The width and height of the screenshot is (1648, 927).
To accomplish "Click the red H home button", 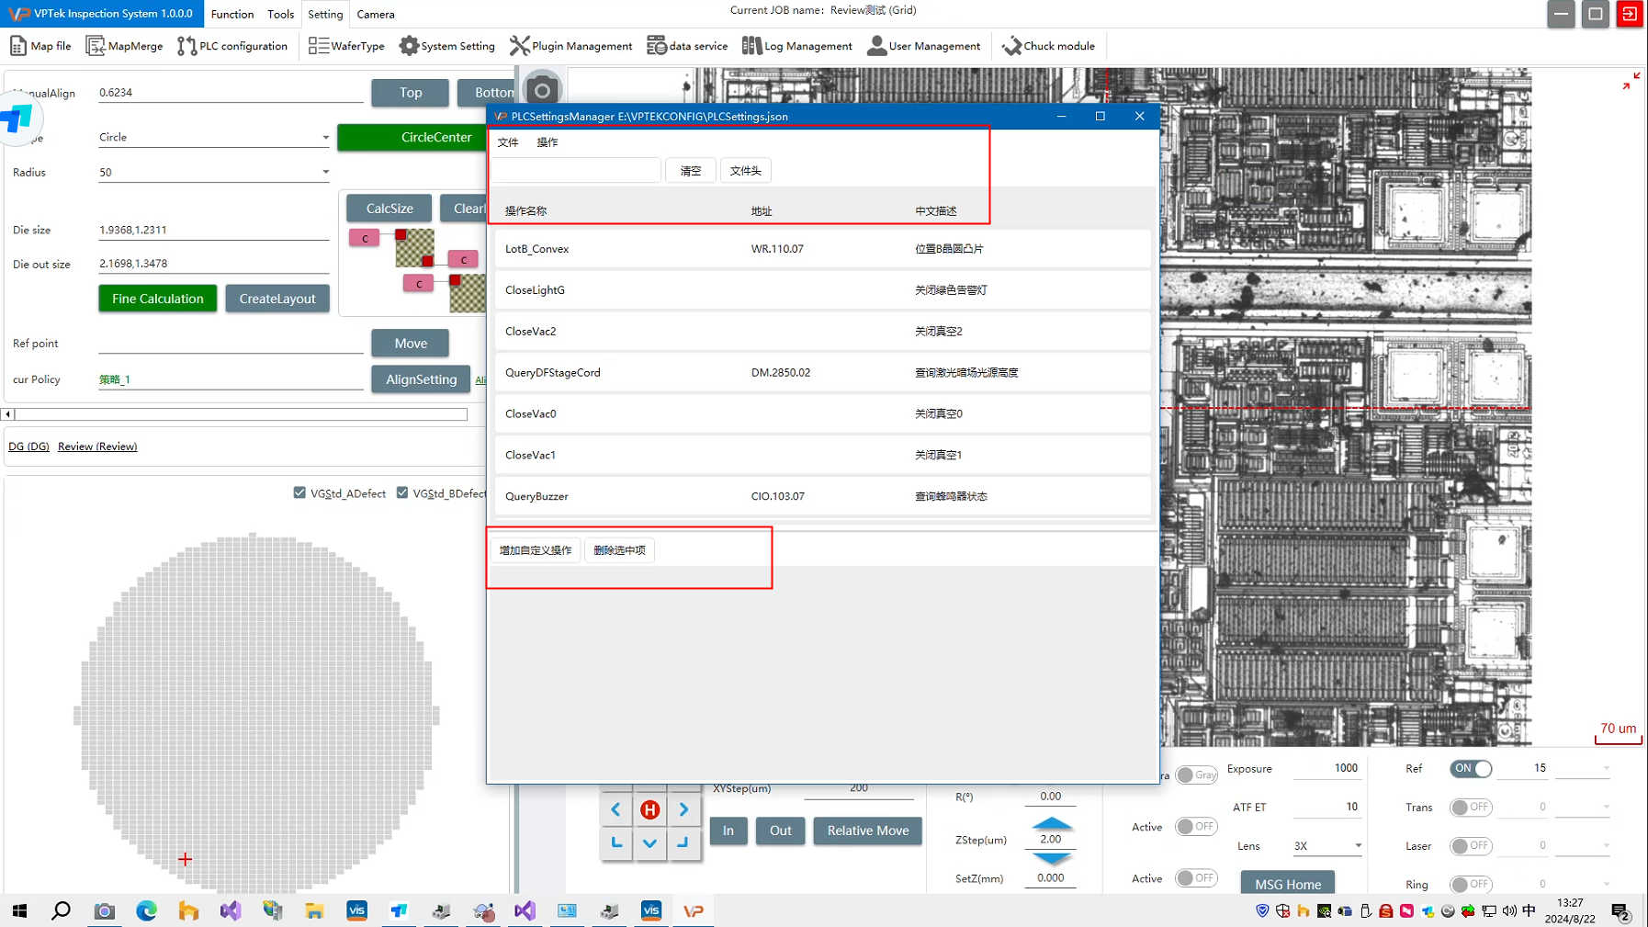I will click(x=649, y=809).
